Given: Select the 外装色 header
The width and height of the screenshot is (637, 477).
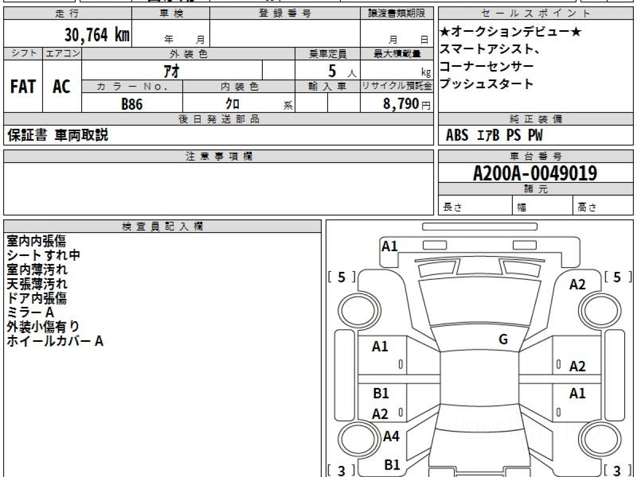Looking at the screenshot, I should [188, 54].
